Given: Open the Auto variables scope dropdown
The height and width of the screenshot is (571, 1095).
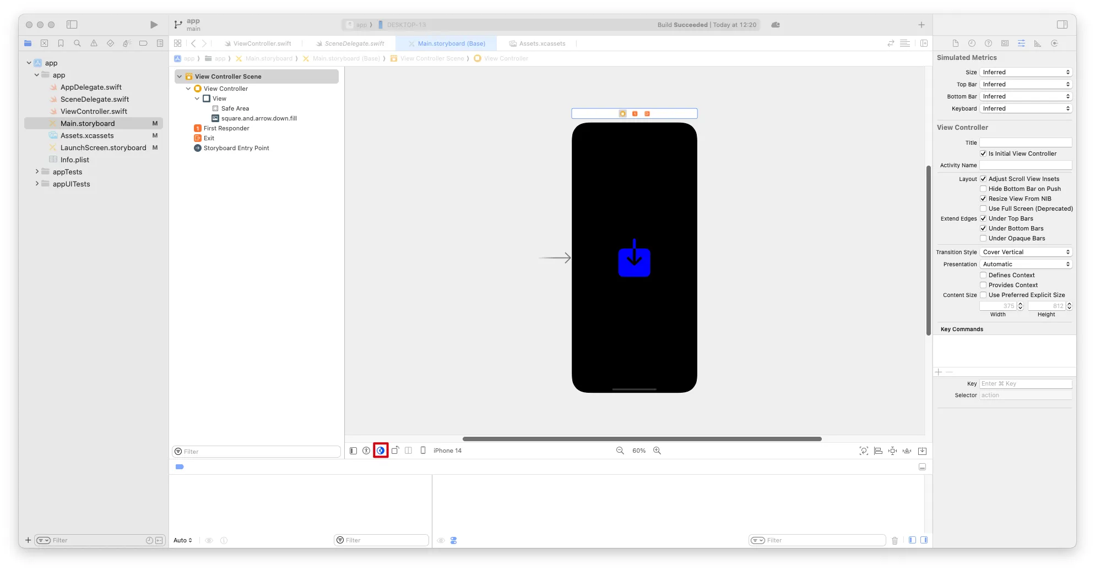Looking at the screenshot, I should pos(183,540).
